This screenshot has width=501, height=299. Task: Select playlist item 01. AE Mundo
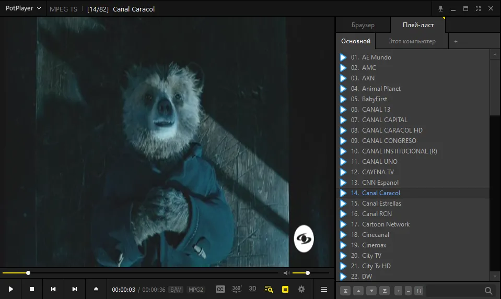click(413, 57)
